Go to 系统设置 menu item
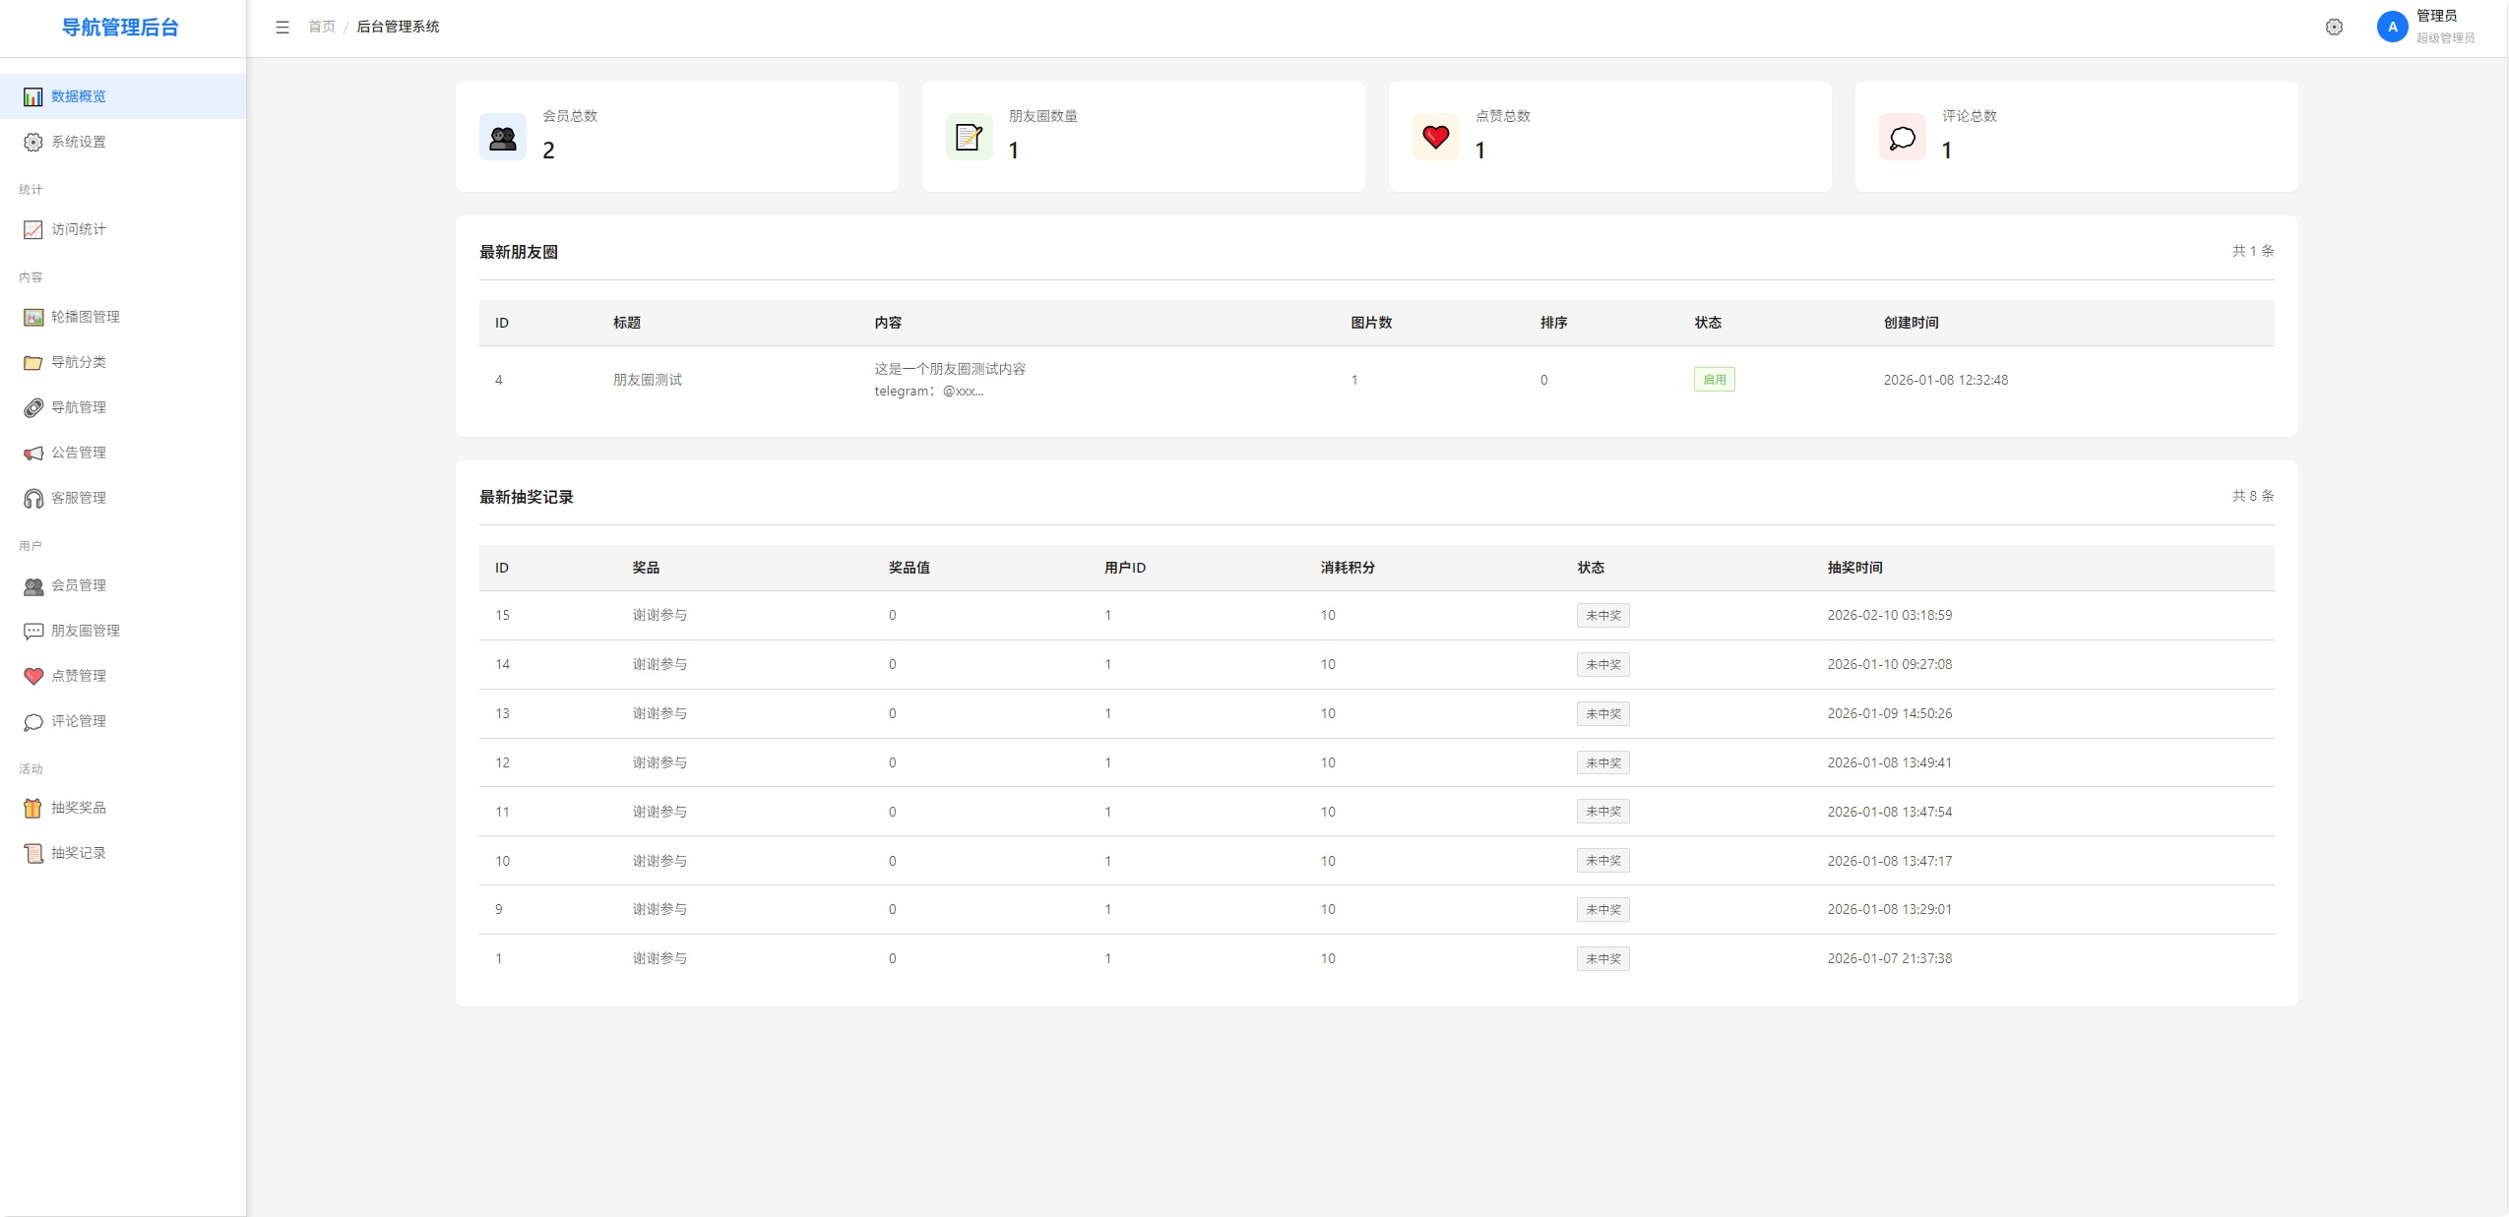This screenshot has height=1217, width=2509. pyautogui.click(x=79, y=142)
